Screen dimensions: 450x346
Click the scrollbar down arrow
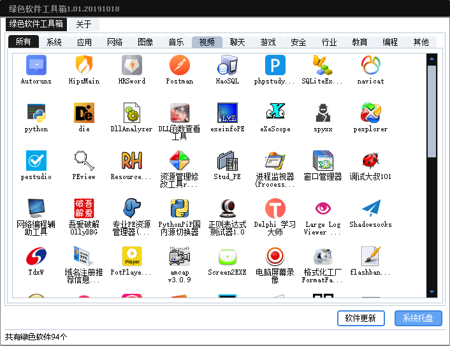click(432, 292)
